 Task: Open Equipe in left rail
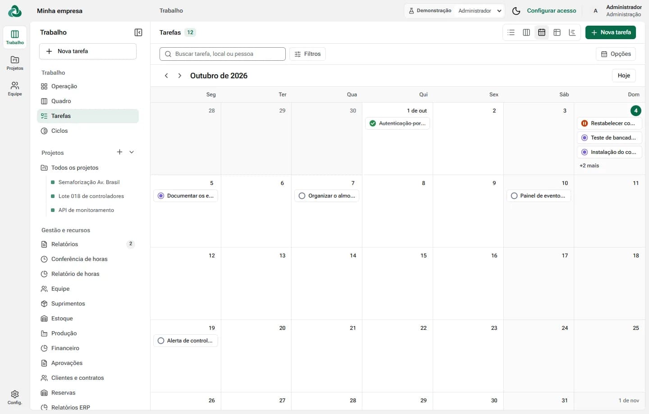click(x=15, y=89)
